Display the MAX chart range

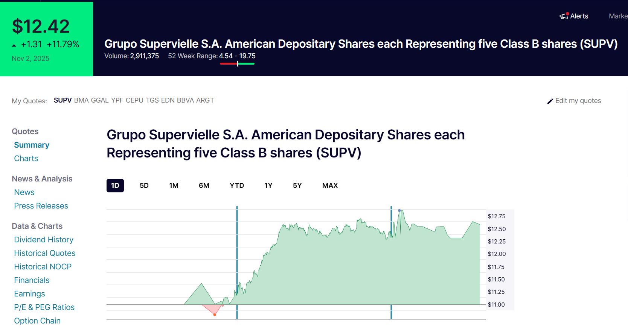coord(330,186)
